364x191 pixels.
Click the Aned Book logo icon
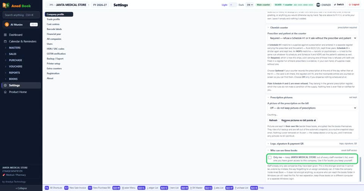coord(6,5)
